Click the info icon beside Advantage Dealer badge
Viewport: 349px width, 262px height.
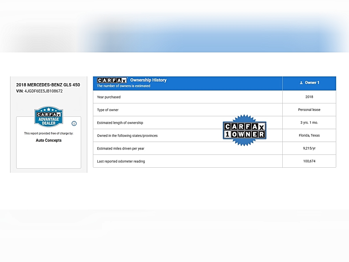(x=74, y=123)
